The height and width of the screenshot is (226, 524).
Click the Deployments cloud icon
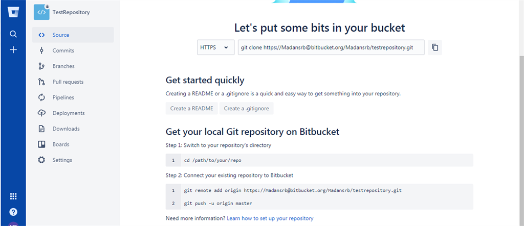click(41, 113)
